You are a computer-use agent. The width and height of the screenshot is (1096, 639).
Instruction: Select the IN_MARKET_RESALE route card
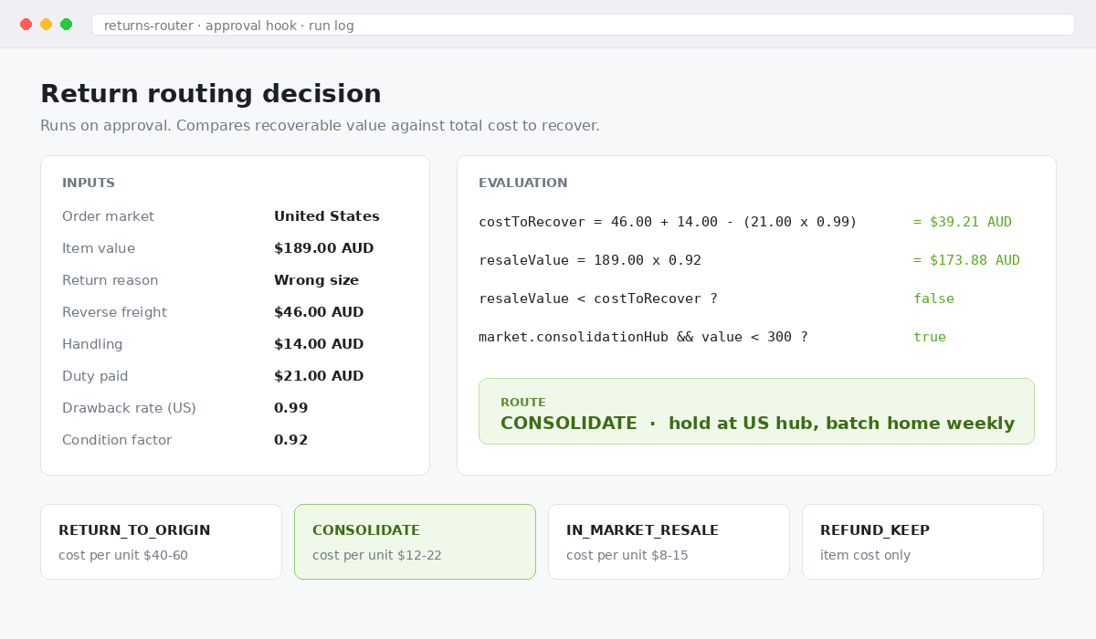click(669, 541)
